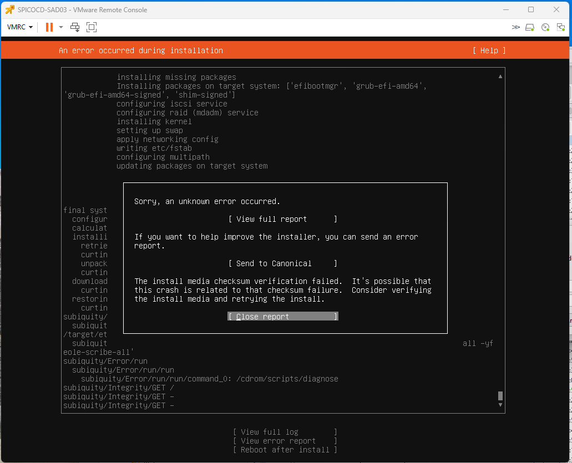Screen dimensions: 572x463
Task: Enter full screen mode
Action: pos(92,27)
